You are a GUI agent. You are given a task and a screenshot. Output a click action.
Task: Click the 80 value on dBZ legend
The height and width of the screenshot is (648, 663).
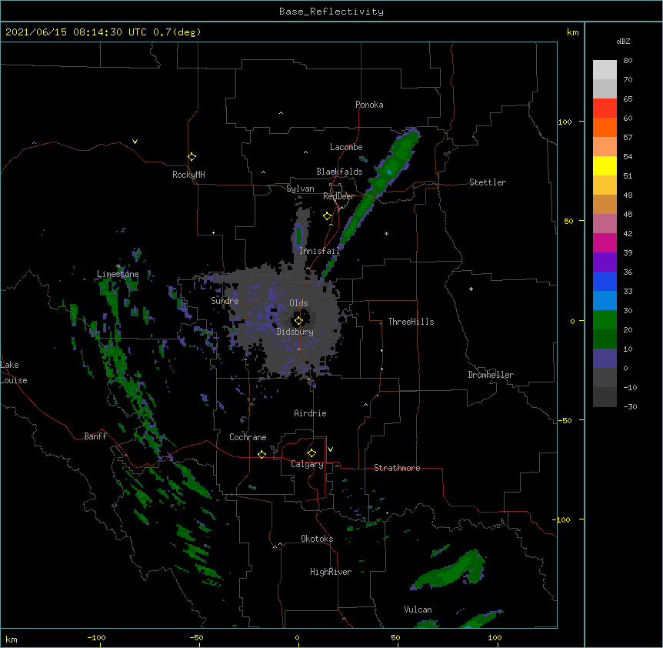(x=628, y=61)
